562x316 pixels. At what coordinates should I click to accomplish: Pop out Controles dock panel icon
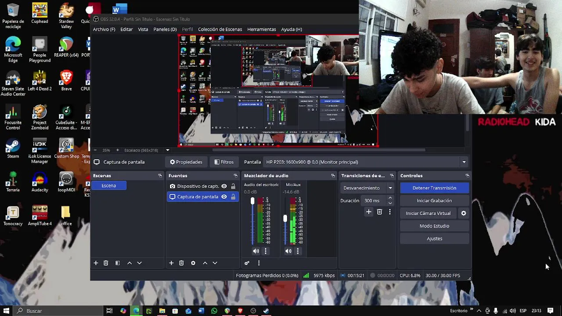pyautogui.click(x=467, y=176)
